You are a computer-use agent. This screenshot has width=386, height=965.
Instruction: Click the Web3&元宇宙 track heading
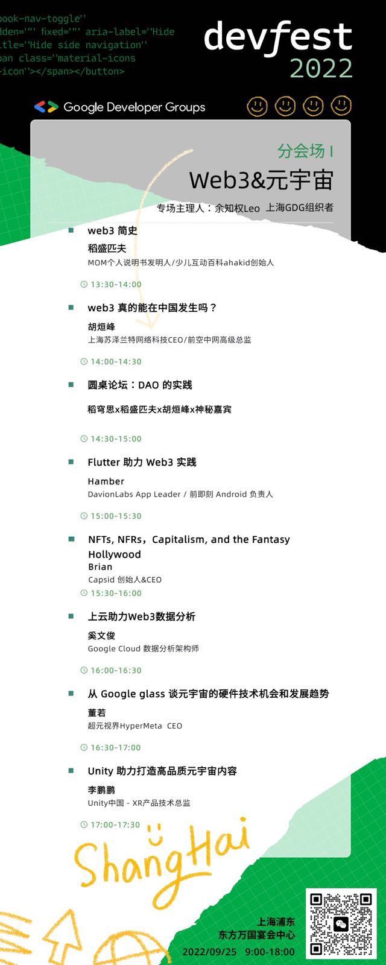[261, 180]
